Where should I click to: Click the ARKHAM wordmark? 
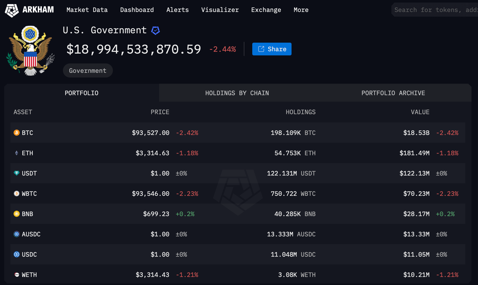[x=38, y=10]
